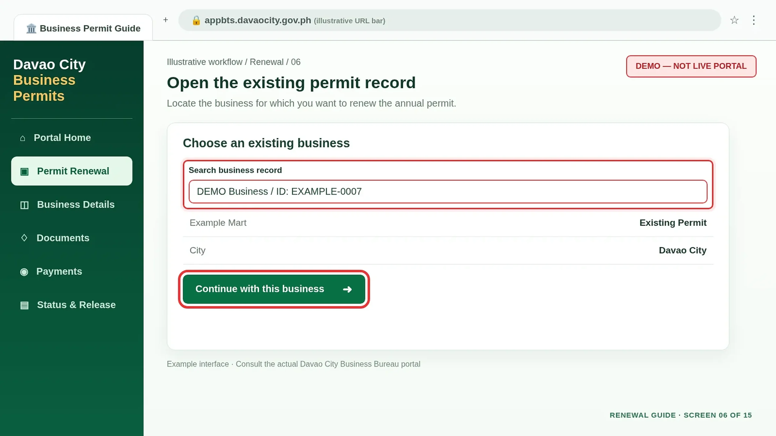Image resolution: width=776 pixels, height=436 pixels.
Task: Click the Search business record label
Action: point(235,170)
